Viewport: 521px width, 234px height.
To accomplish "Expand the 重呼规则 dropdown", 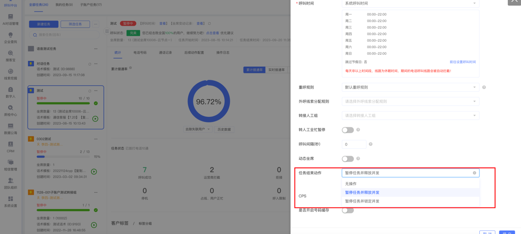I will (x=410, y=87).
